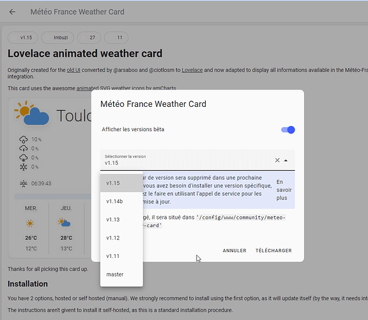
Task: Click the Imbuzi author chip
Action: [57, 38]
